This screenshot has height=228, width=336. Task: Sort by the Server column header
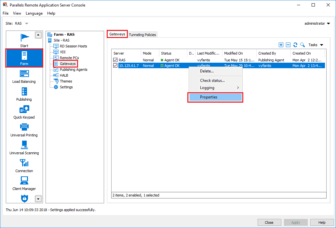pos(126,53)
